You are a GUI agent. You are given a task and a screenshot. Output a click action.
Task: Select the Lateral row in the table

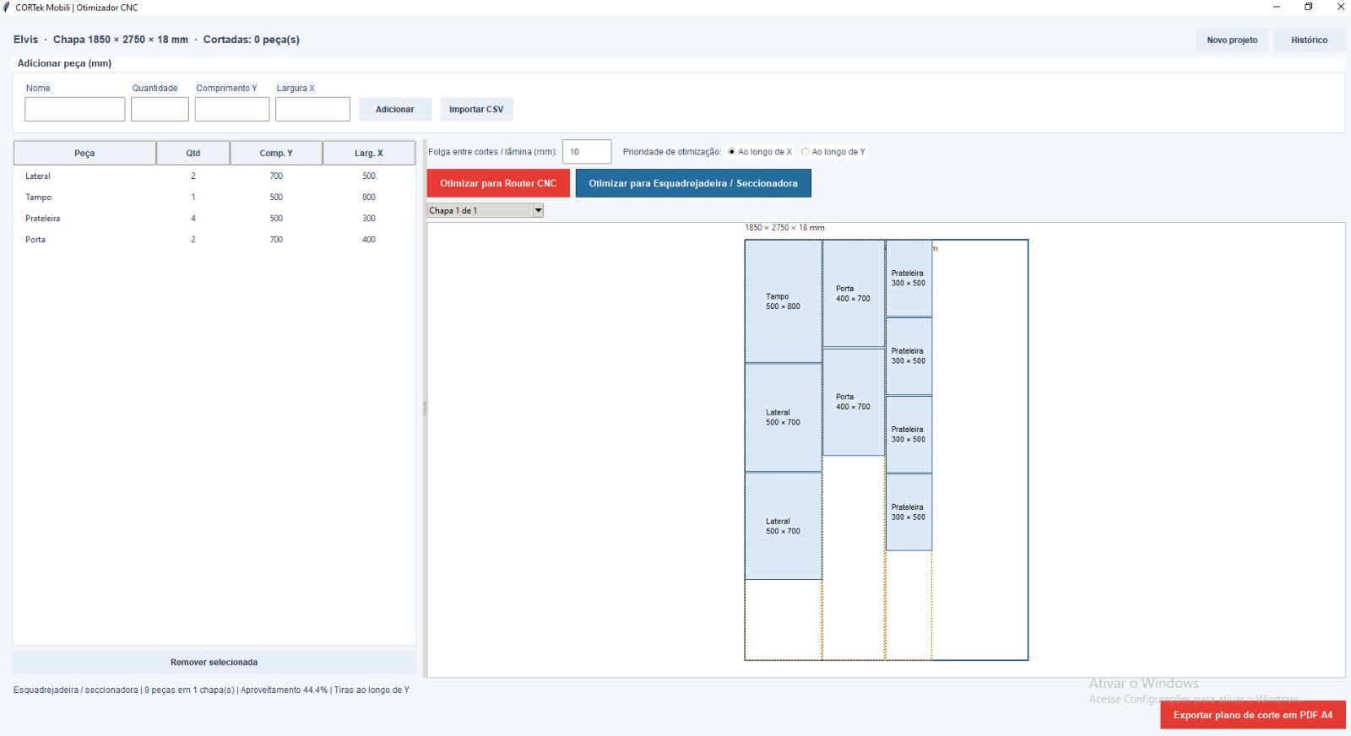(214, 176)
